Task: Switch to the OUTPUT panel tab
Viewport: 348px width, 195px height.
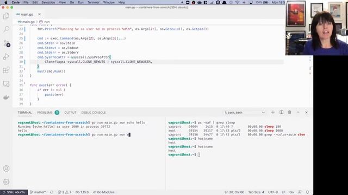Action: point(70,113)
